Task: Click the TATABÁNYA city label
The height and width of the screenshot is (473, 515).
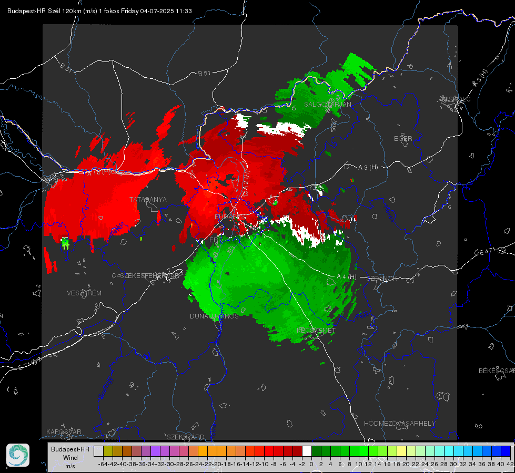Action: pyautogui.click(x=148, y=200)
